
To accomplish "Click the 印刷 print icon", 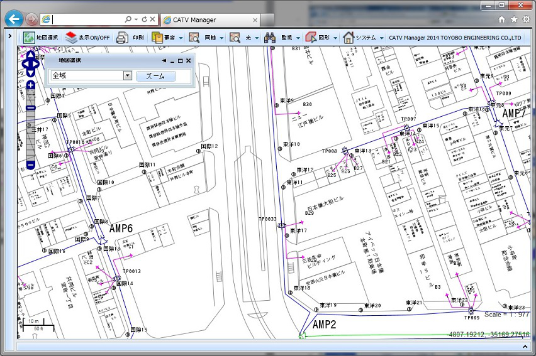I will 123,38.
